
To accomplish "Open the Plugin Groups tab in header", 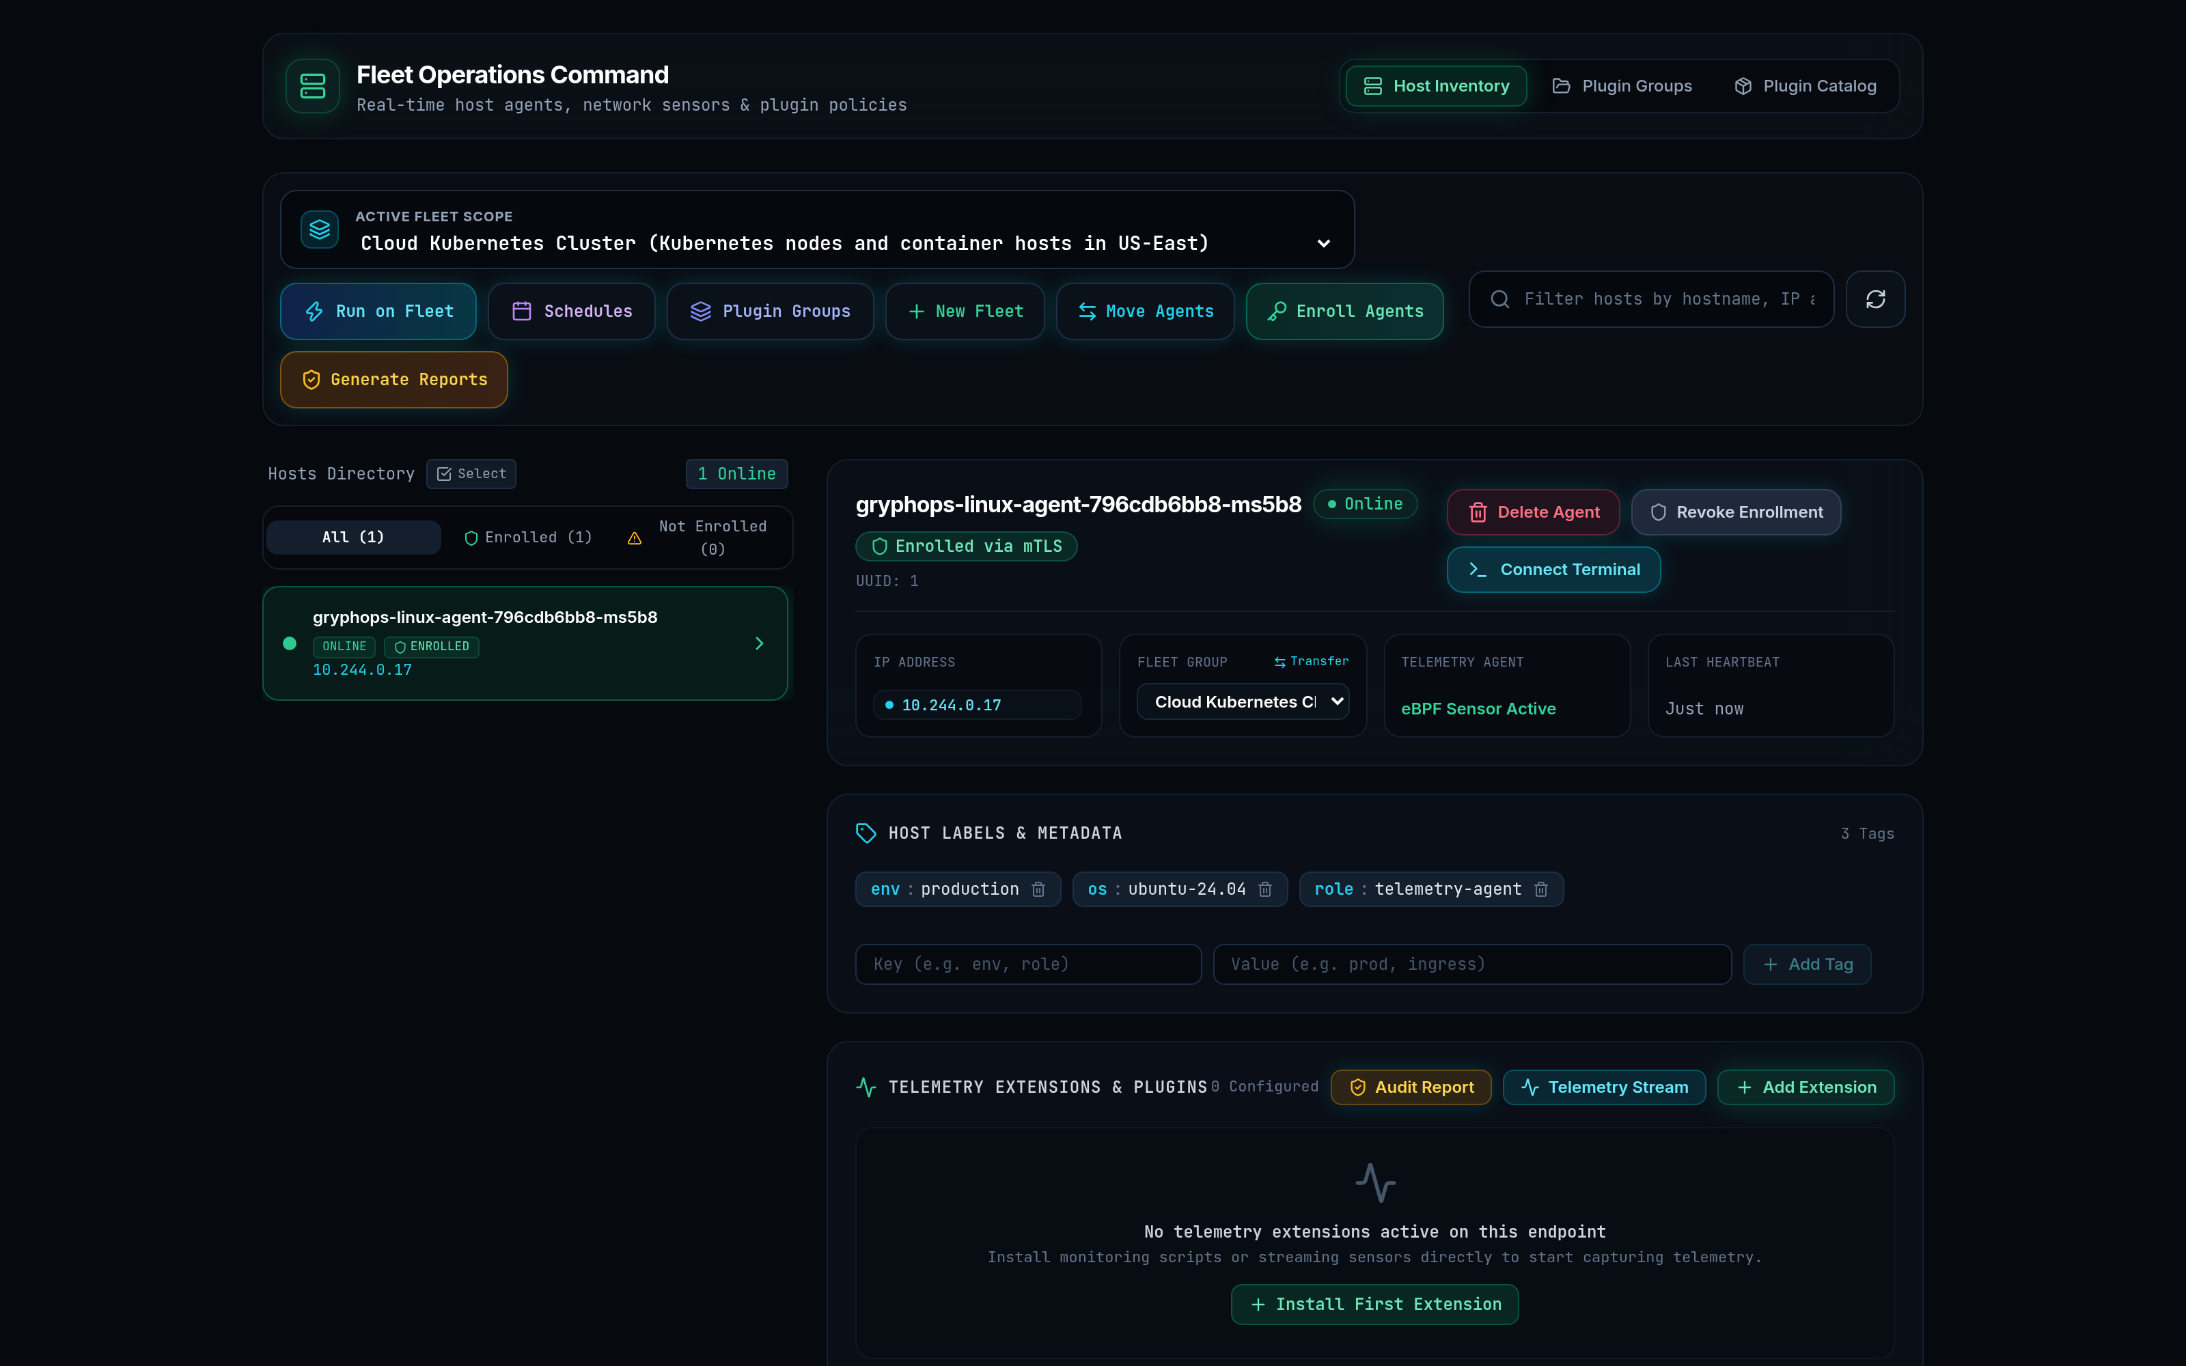I will pyautogui.click(x=1622, y=86).
